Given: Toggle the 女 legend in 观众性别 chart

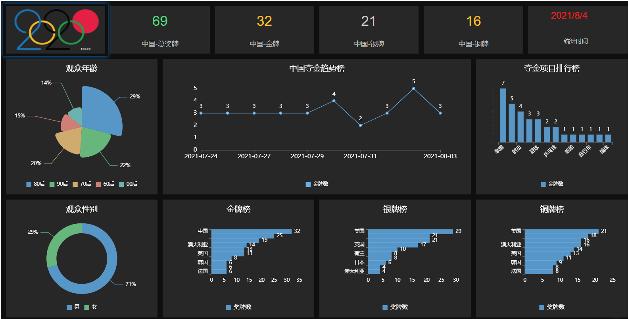Looking at the screenshot, I should 90,307.
